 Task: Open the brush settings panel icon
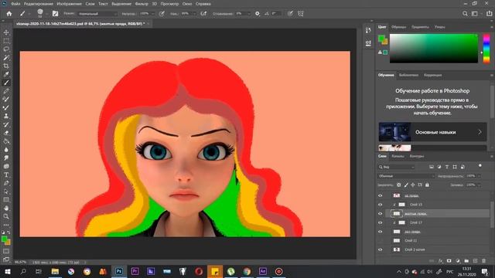tap(55, 14)
